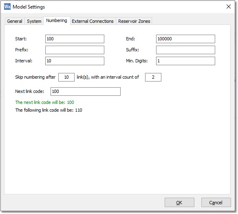Open the Reservoir Zones tab
Viewport: 238px width, 214px height.
(x=134, y=21)
